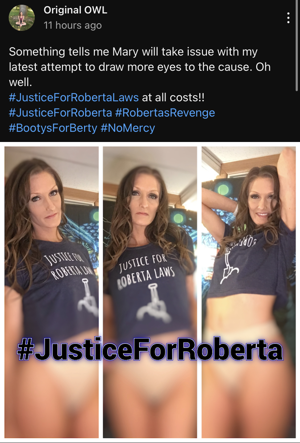Click the '11 hours ago' timestamp

click(x=72, y=25)
